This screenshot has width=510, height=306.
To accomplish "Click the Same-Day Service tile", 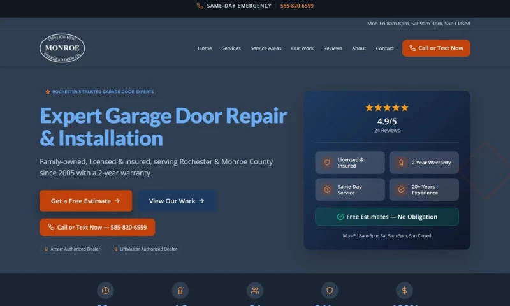I will pyautogui.click(x=350, y=189).
